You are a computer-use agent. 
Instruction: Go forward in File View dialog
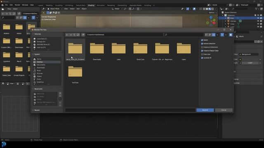(x=71, y=35)
